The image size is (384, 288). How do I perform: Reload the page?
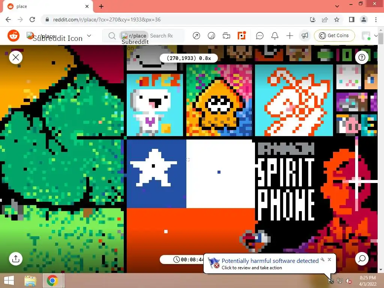[32, 19]
